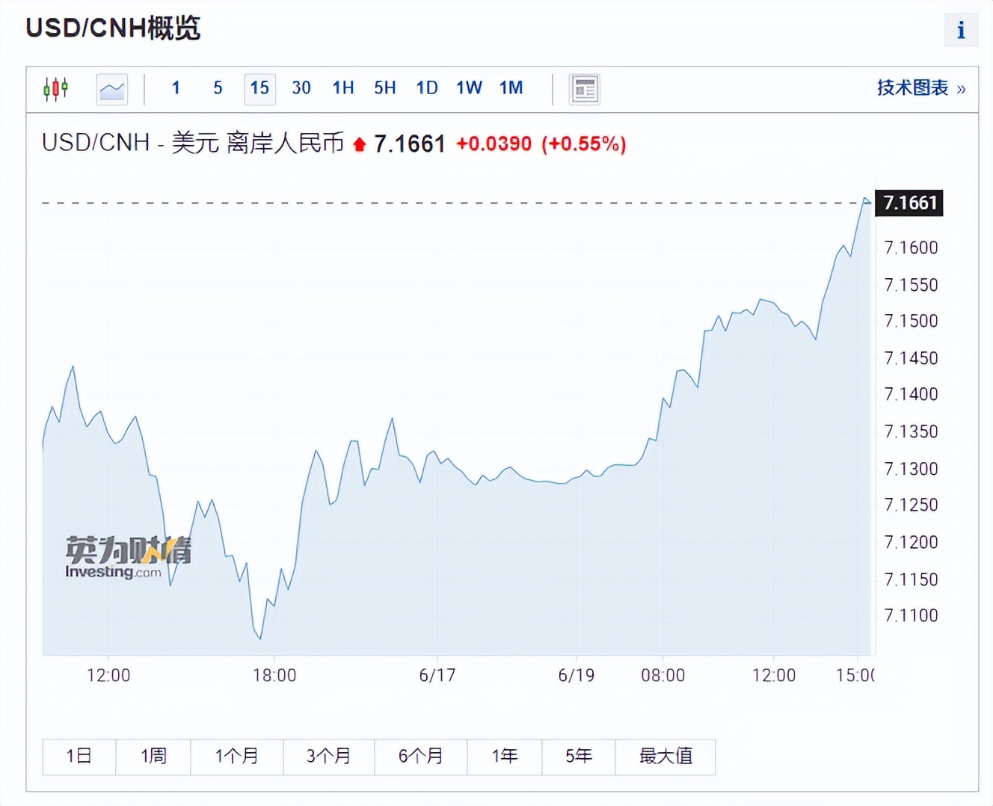Select the 1-minute timeframe
This screenshot has width=993, height=806.
click(x=175, y=87)
